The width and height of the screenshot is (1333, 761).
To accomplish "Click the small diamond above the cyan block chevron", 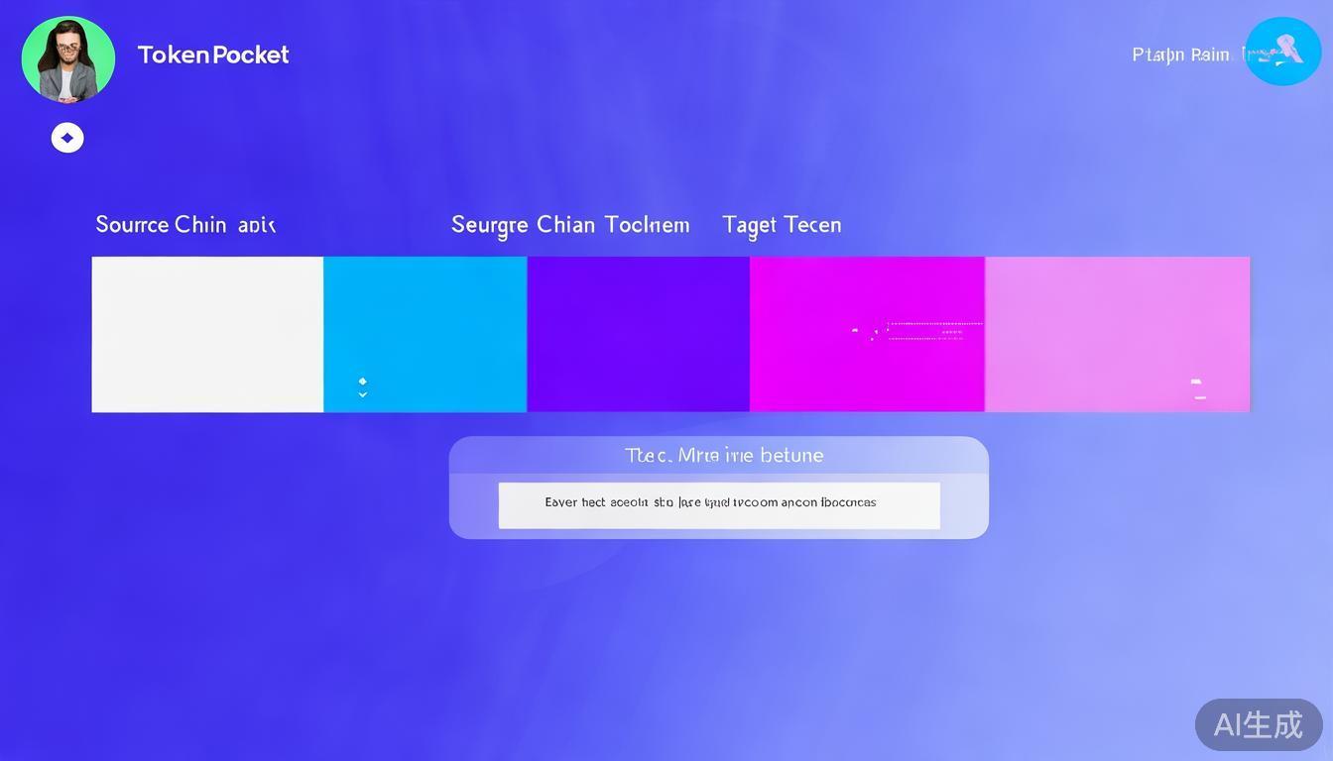I will point(362,380).
